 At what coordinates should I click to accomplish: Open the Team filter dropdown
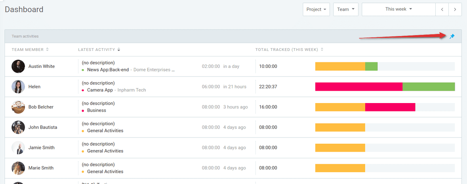(345, 9)
